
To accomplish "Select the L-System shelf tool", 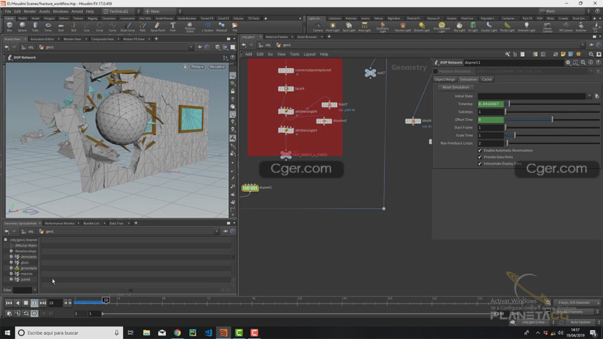I will 208,27.
